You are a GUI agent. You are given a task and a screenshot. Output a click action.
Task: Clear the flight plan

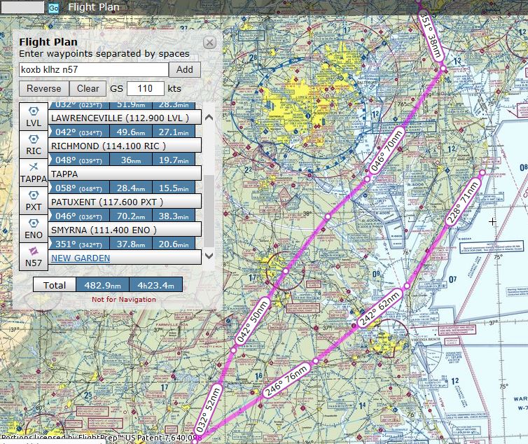click(88, 89)
